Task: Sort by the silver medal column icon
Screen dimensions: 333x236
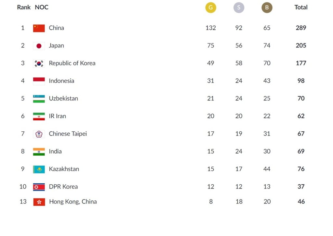Action: click(x=239, y=7)
